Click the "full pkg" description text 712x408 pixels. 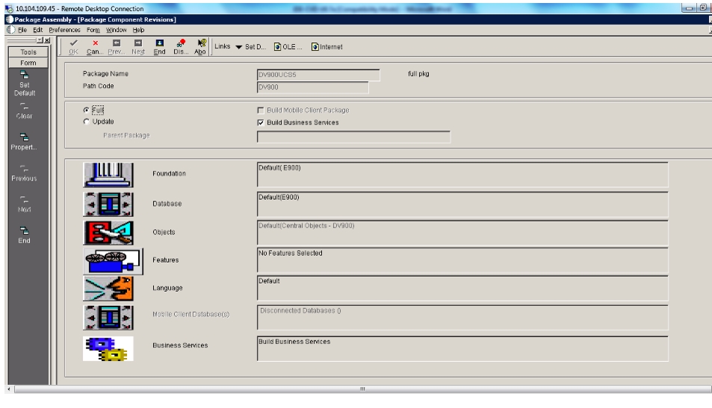[x=418, y=73]
